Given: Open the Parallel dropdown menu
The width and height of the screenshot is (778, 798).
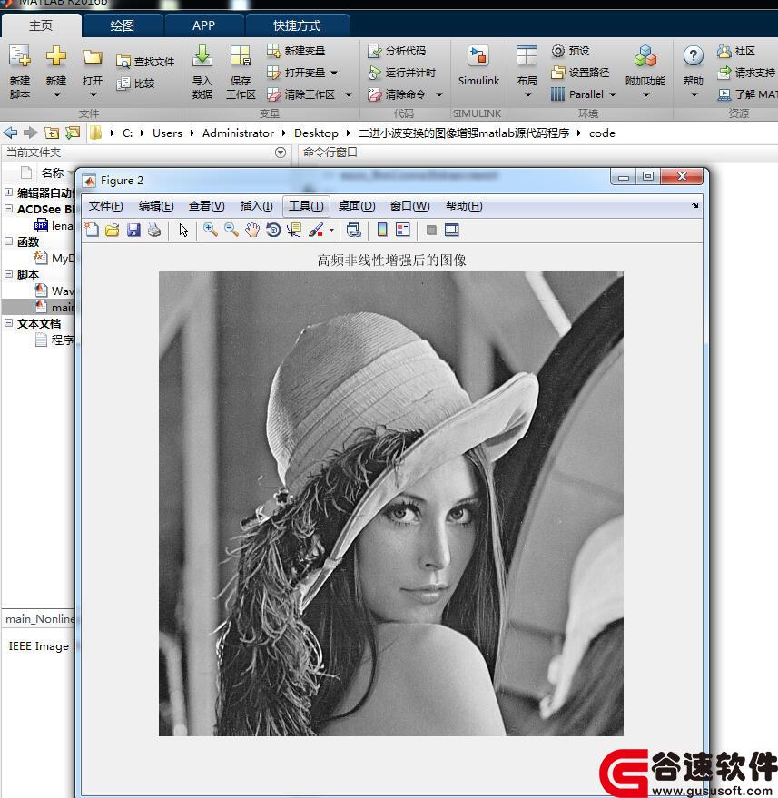Looking at the screenshot, I should pos(613,94).
